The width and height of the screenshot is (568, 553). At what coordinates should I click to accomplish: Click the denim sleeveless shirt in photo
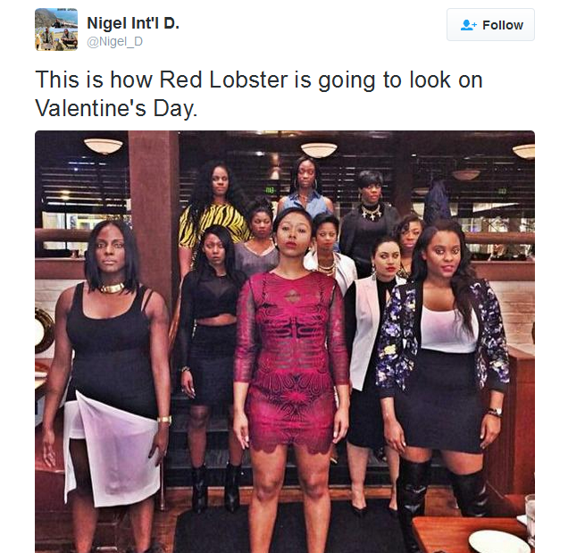(x=307, y=204)
